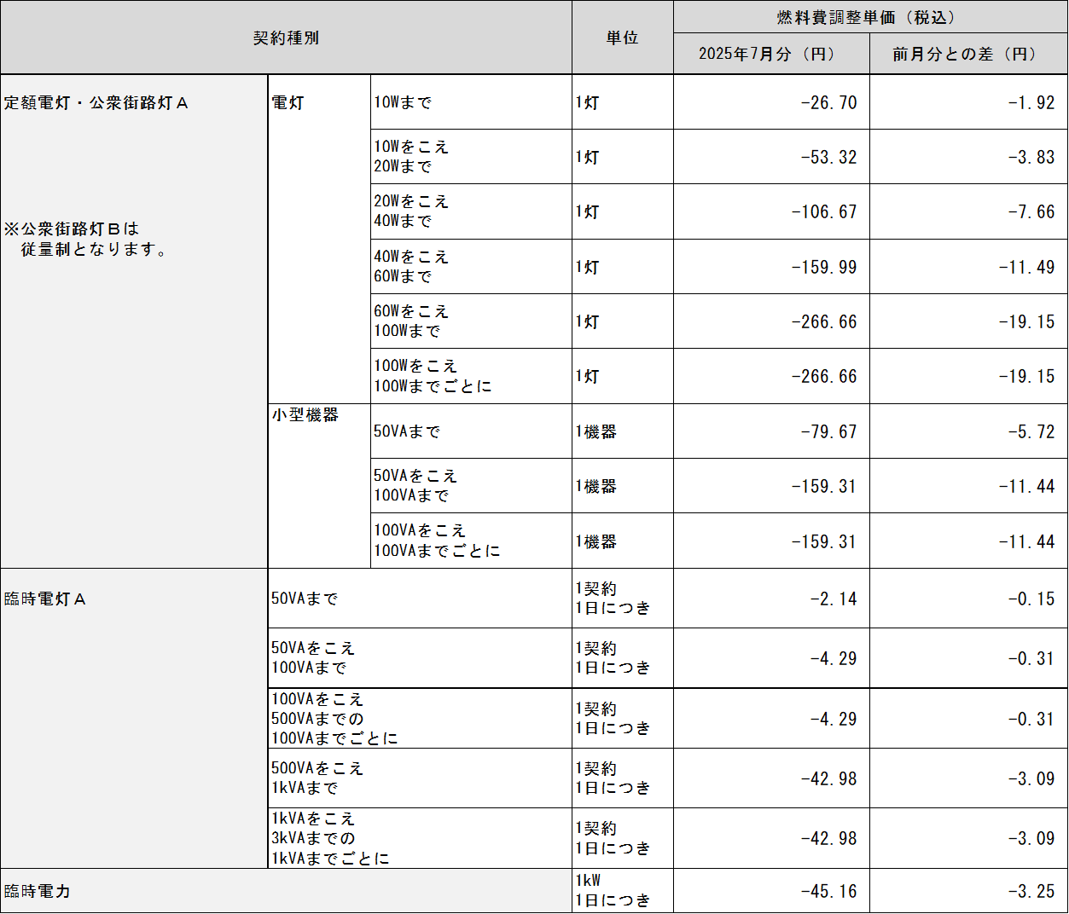Select the 40Wをこえ60Wまで row label
The width and height of the screenshot is (1069, 914).
click(411, 266)
